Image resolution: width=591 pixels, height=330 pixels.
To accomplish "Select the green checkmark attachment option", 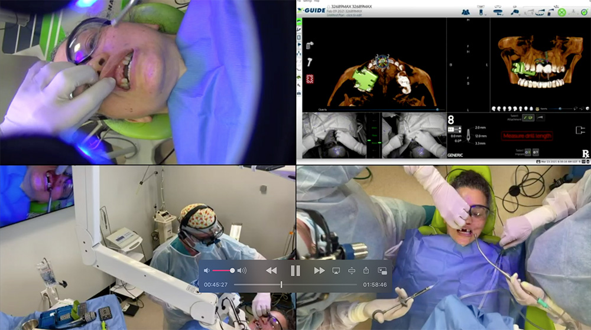I will tap(528, 118).
